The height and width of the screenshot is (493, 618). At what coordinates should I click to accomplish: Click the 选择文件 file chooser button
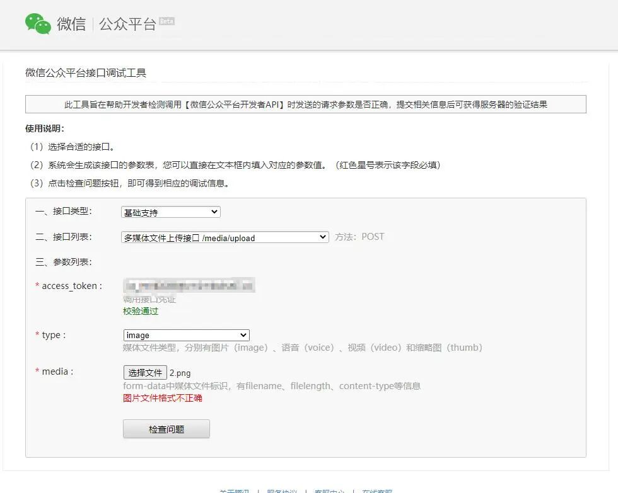145,373
